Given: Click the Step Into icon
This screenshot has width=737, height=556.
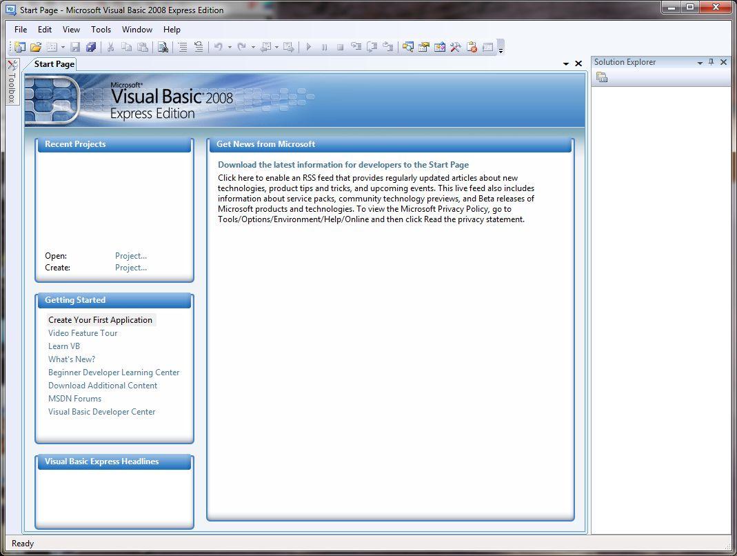Looking at the screenshot, I should coord(356,47).
